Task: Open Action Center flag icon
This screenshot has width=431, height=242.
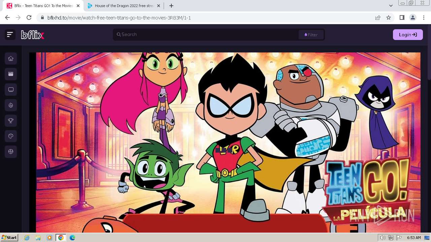Action: click(x=399, y=238)
